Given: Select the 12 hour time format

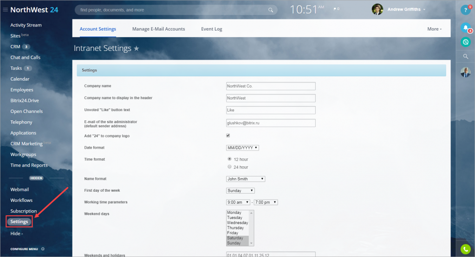Looking at the screenshot, I should pos(229,159).
